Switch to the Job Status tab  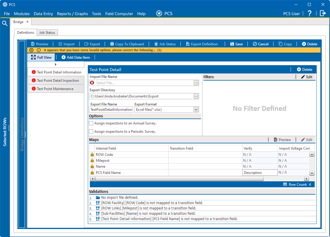pyautogui.click(x=47, y=33)
